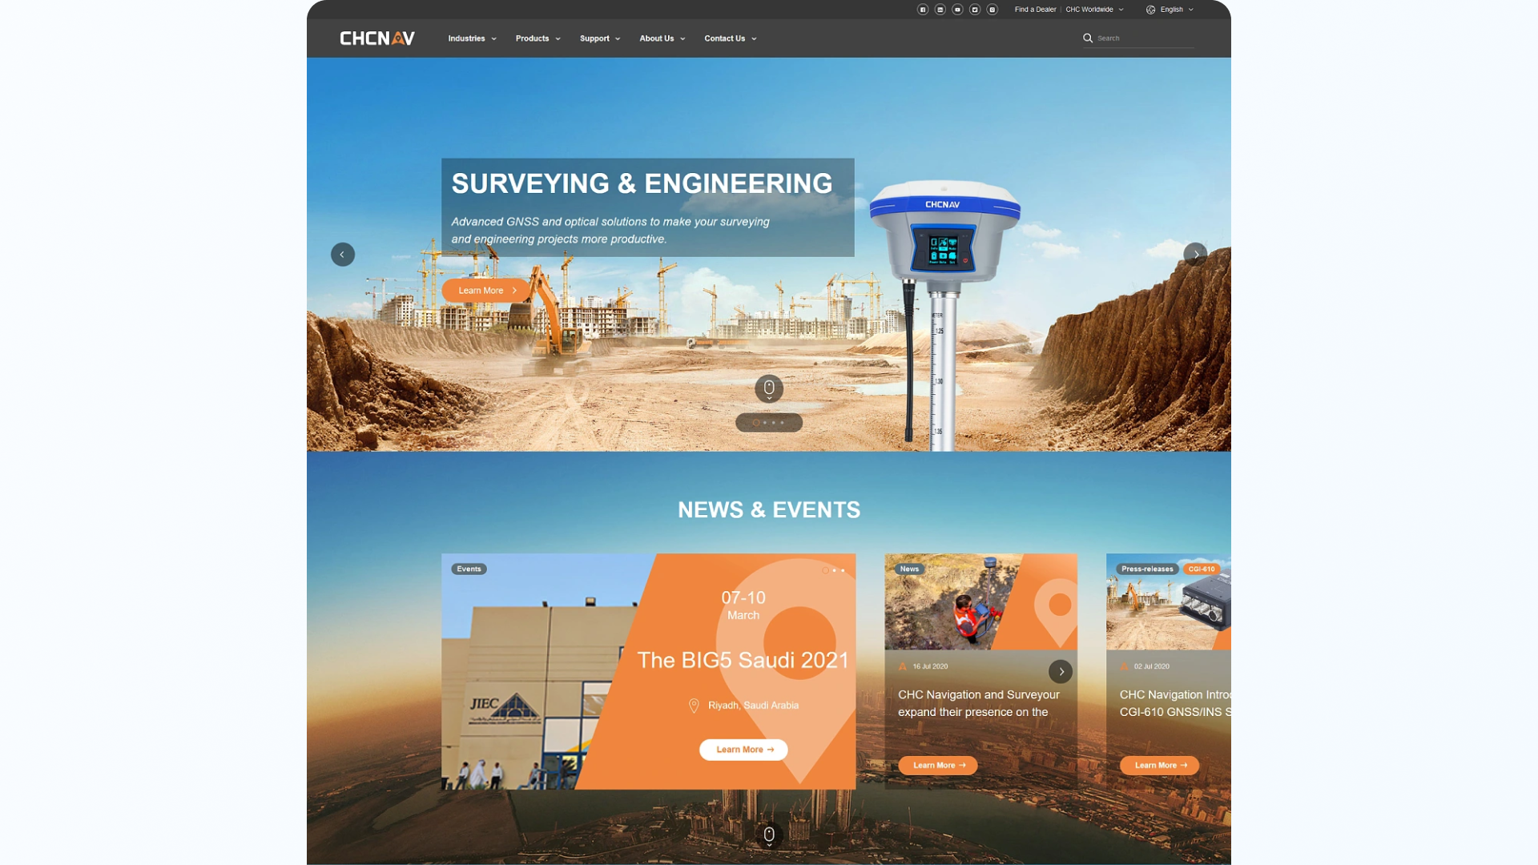
Task: Open the Twitter social icon
Action: (x=975, y=10)
